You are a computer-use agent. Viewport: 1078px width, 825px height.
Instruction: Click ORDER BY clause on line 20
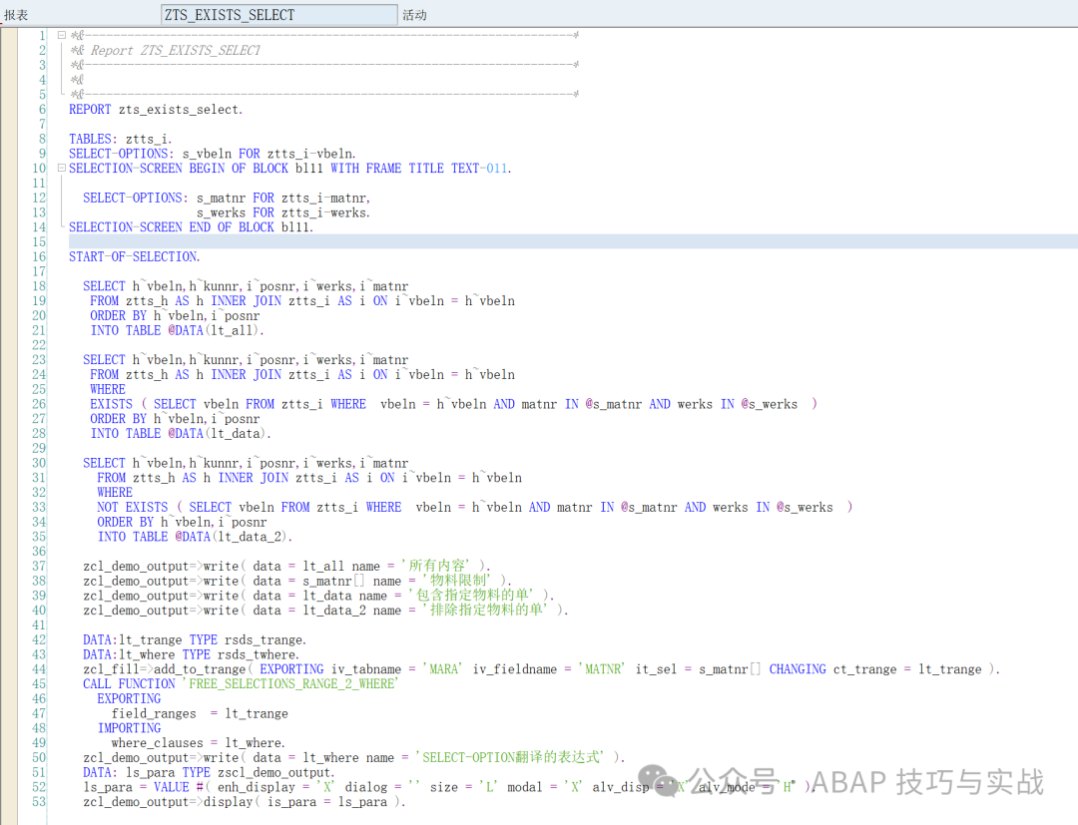click(x=175, y=316)
